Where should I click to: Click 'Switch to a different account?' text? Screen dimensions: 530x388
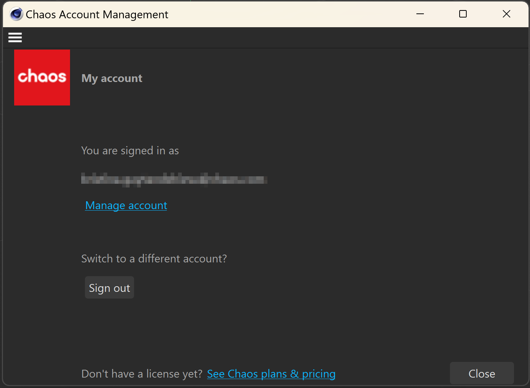coord(154,259)
